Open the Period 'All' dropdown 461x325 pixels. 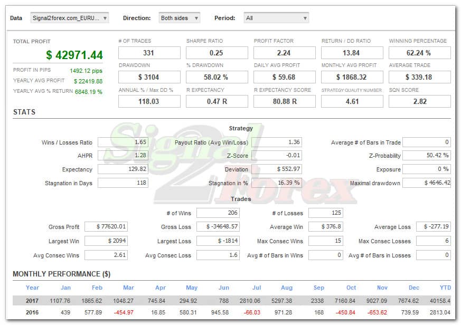point(276,18)
